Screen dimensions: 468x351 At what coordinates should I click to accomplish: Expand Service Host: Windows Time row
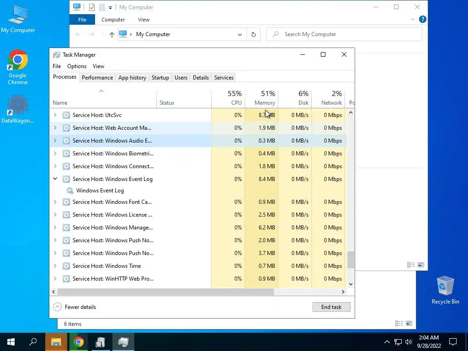55,266
